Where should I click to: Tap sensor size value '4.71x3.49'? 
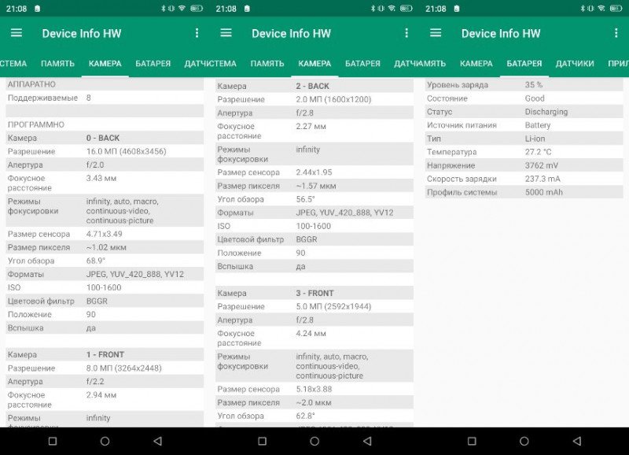105,234
